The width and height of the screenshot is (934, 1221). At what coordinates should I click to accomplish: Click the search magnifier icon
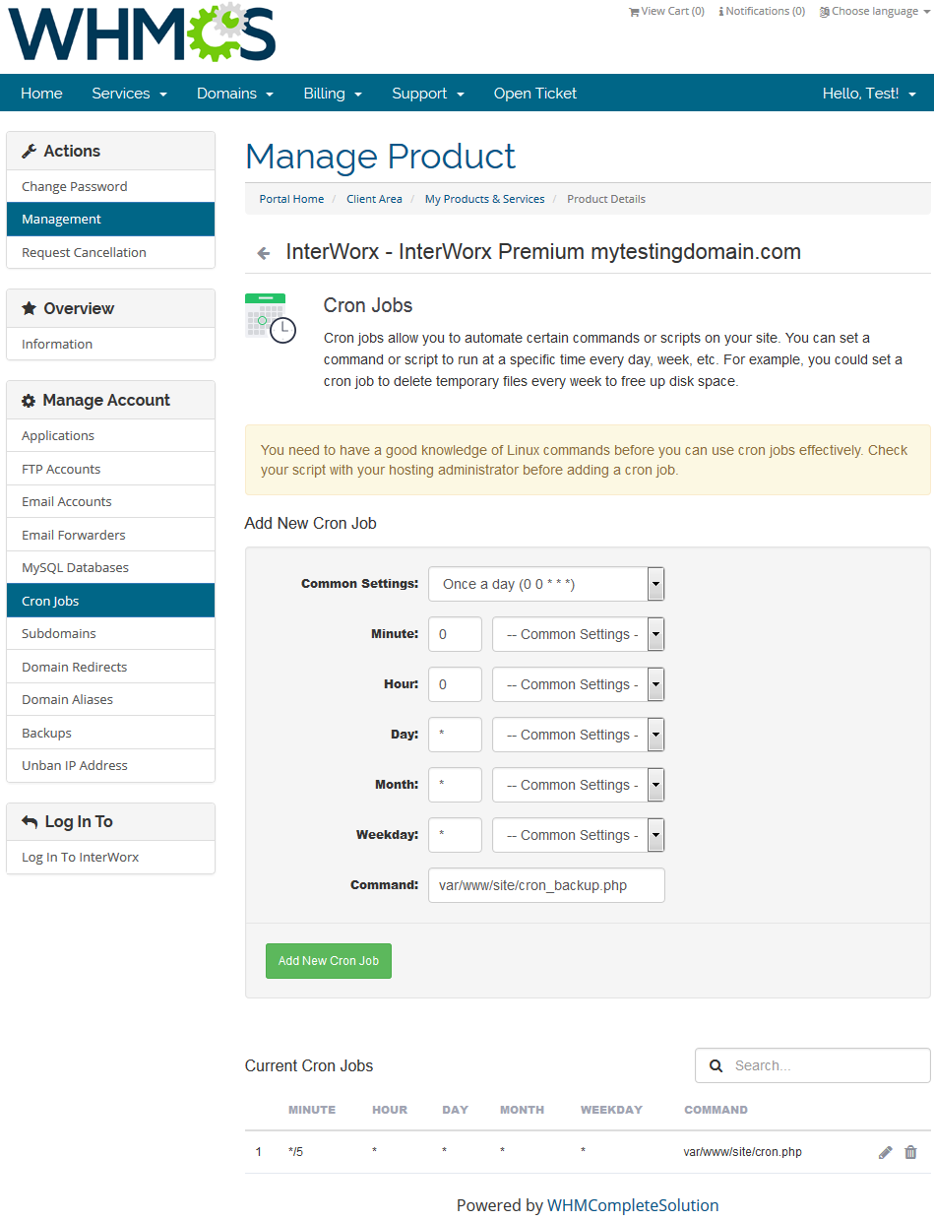[716, 1065]
